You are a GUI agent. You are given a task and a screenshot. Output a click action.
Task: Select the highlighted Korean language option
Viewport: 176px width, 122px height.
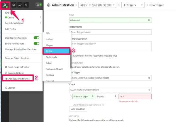56,51
